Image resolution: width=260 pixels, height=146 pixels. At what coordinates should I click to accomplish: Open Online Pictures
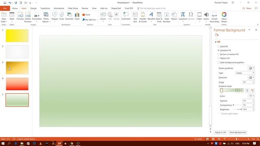pyautogui.click(x=28, y=17)
